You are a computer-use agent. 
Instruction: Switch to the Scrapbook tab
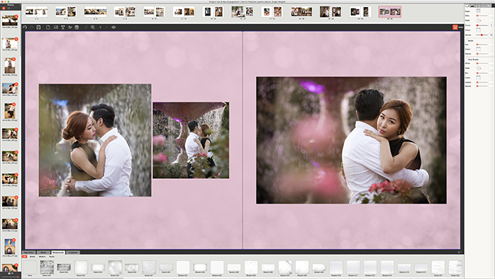[73, 253]
